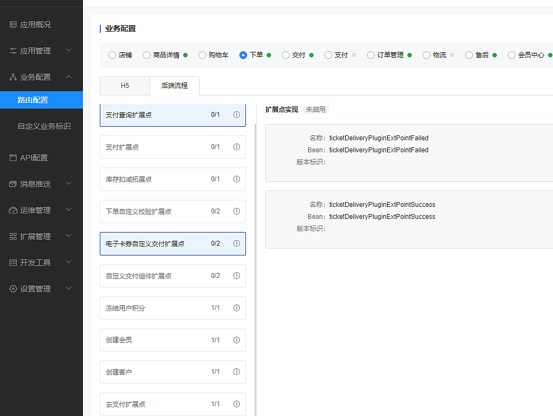Click the 应用概况 sidebar icon
The image size is (553, 416).
(13, 25)
